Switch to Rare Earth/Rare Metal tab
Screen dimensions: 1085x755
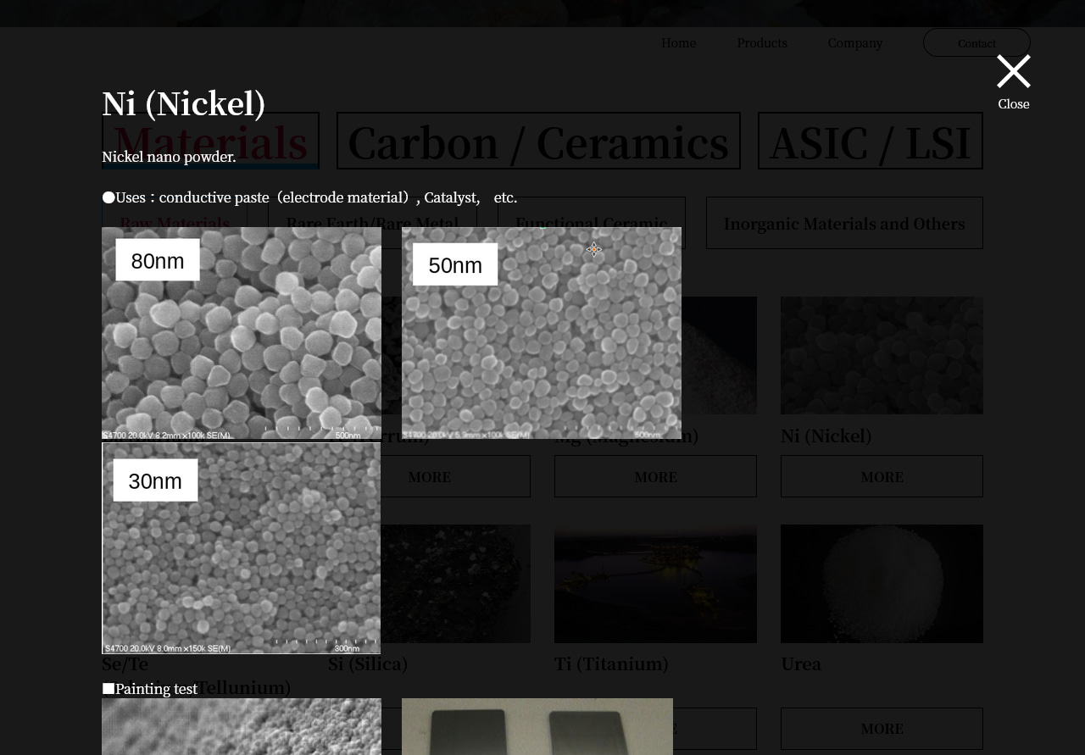pos(372,223)
